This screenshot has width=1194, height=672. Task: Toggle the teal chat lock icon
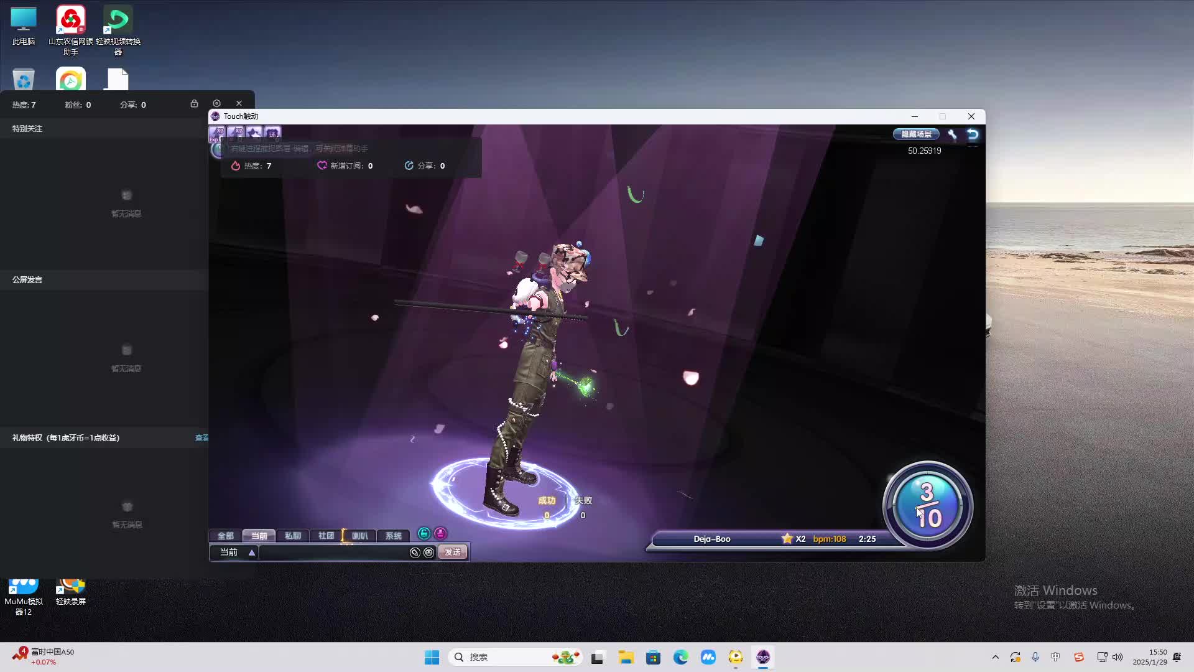(424, 534)
